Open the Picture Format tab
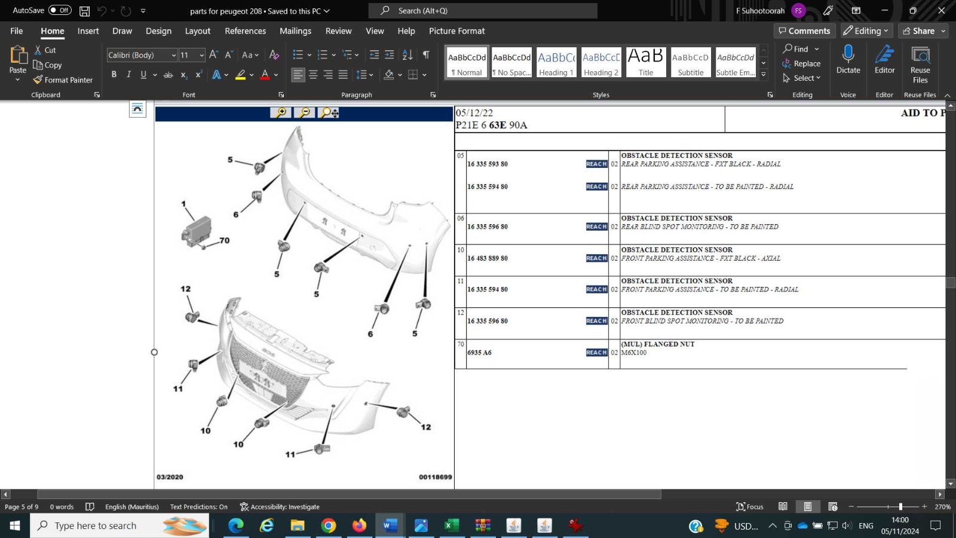956x538 pixels. click(x=457, y=31)
